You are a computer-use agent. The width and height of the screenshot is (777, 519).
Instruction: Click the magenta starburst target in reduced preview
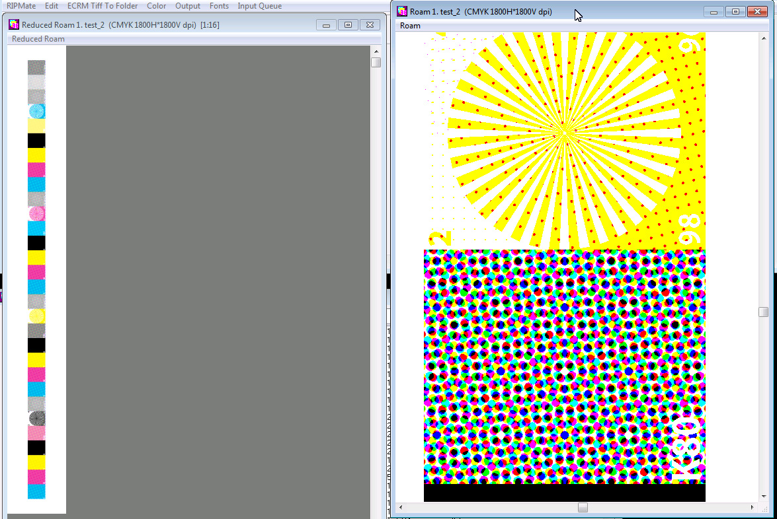36,214
